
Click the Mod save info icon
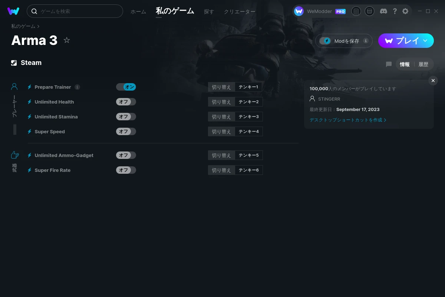point(366,41)
